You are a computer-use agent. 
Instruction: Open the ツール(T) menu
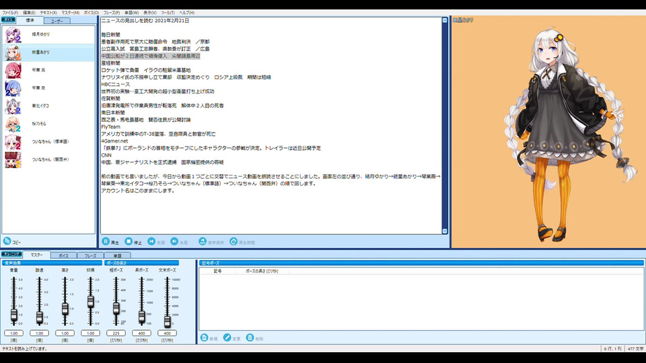(x=168, y=13)
